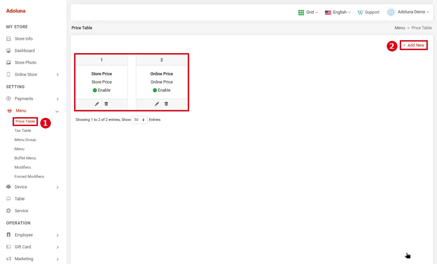Open the entries-per-page 50 dropdown
Viewport: 437px width, 264px height.
(140, 120)
